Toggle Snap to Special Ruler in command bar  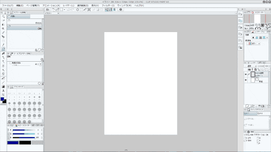click(110, 10)
